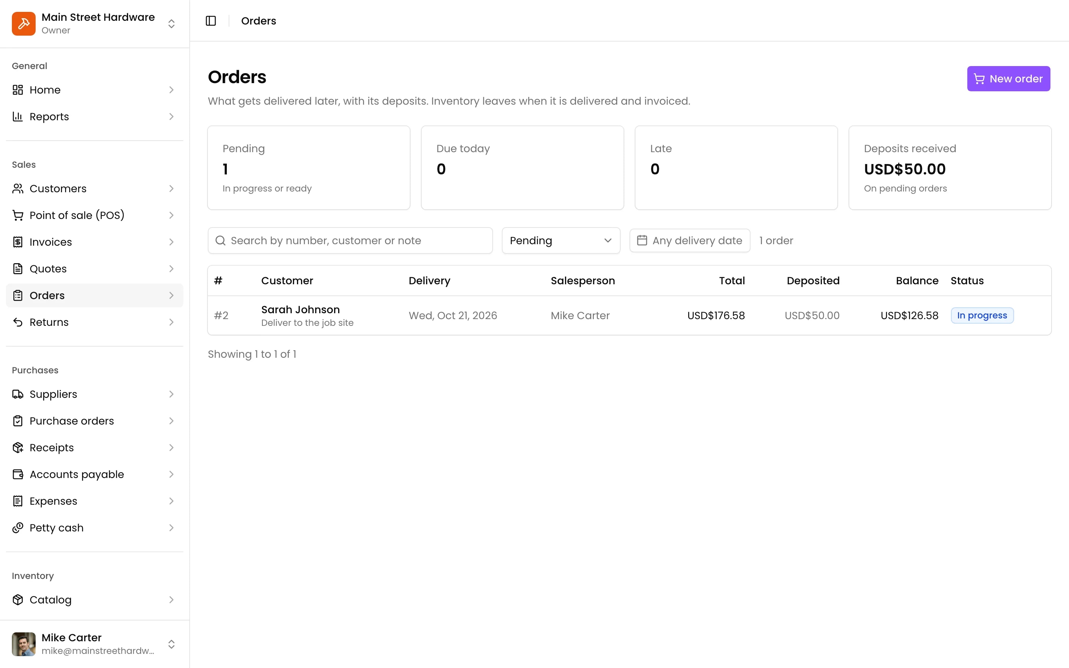This screenshot has height=668, width=1069.
Task: Click order number #2
Action: point(221,315)
